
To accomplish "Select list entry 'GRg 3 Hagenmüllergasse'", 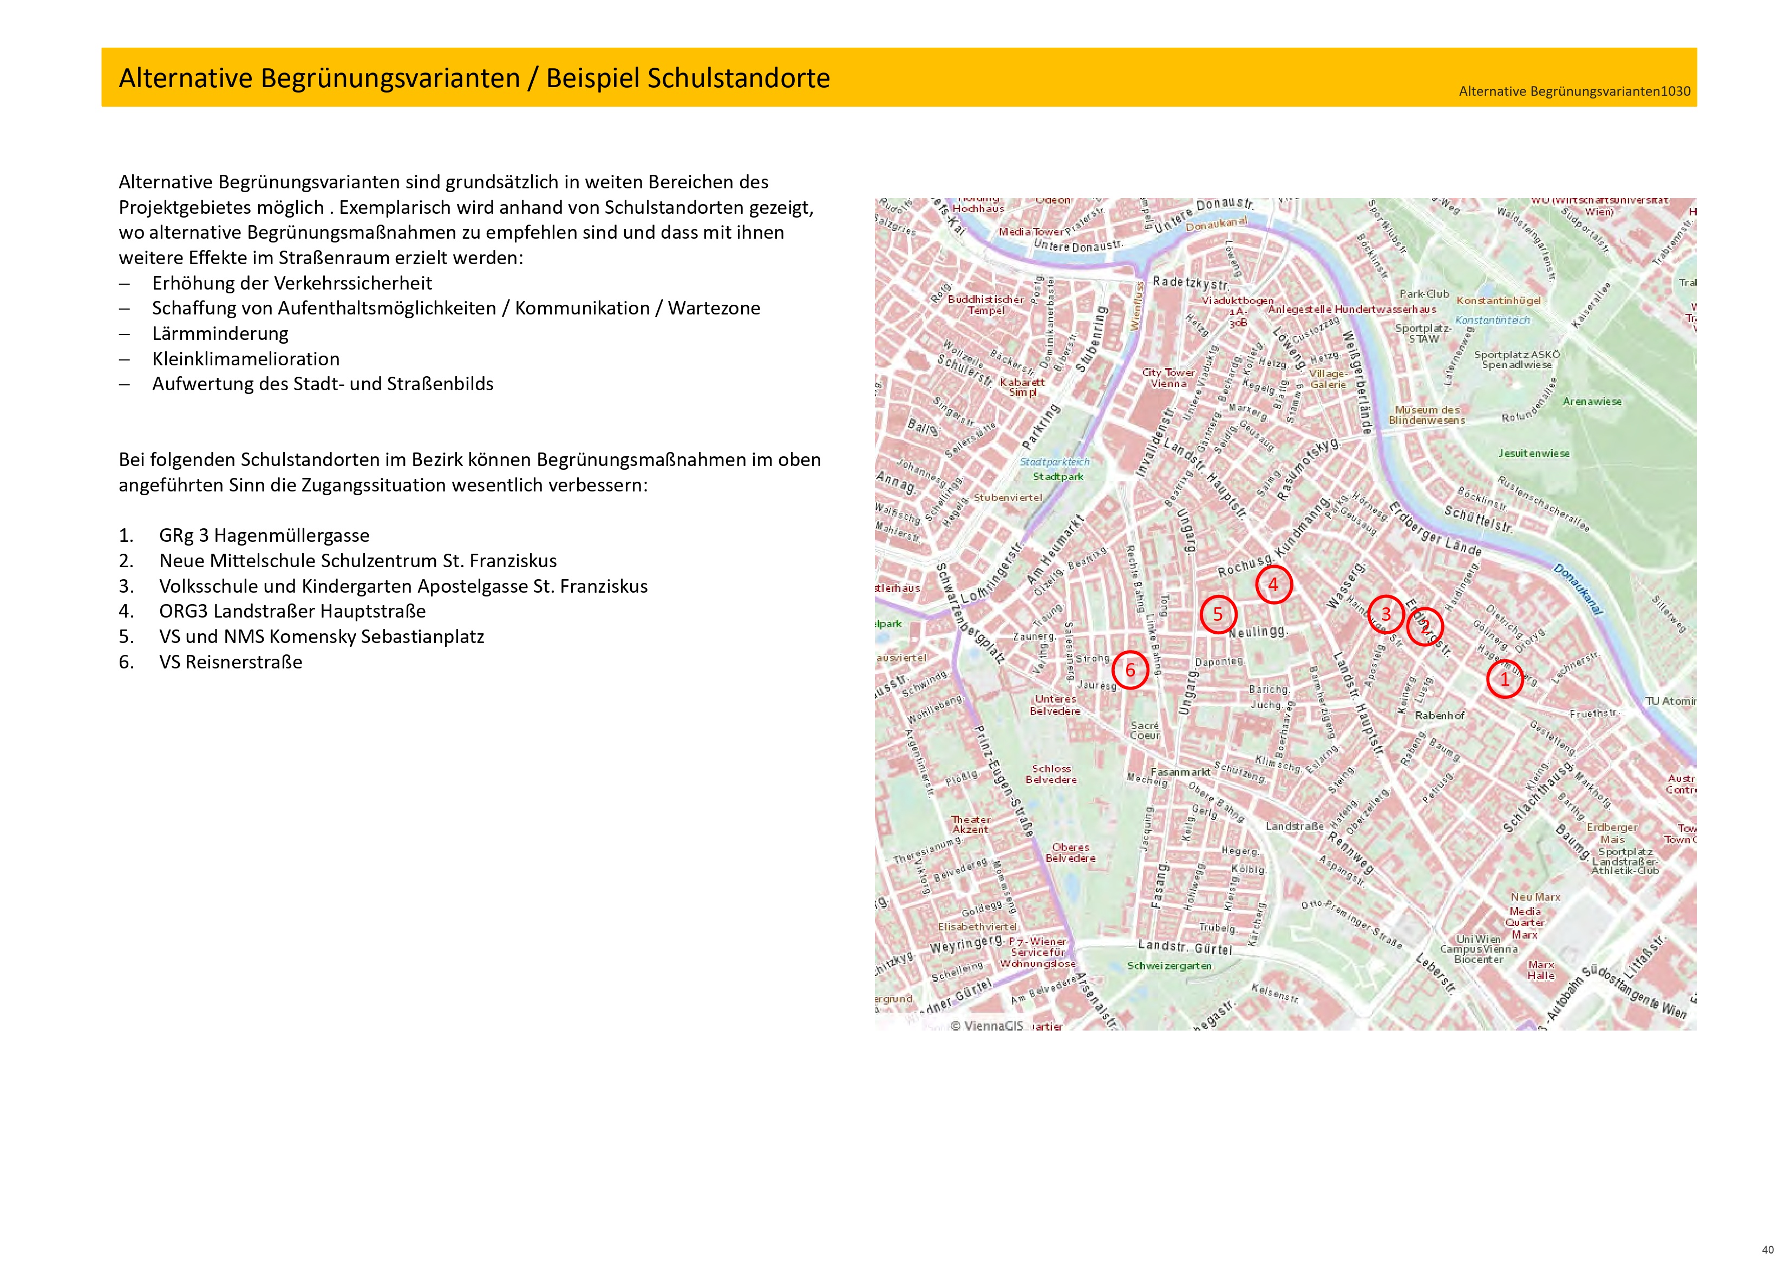I will click(x=264, y=535).
